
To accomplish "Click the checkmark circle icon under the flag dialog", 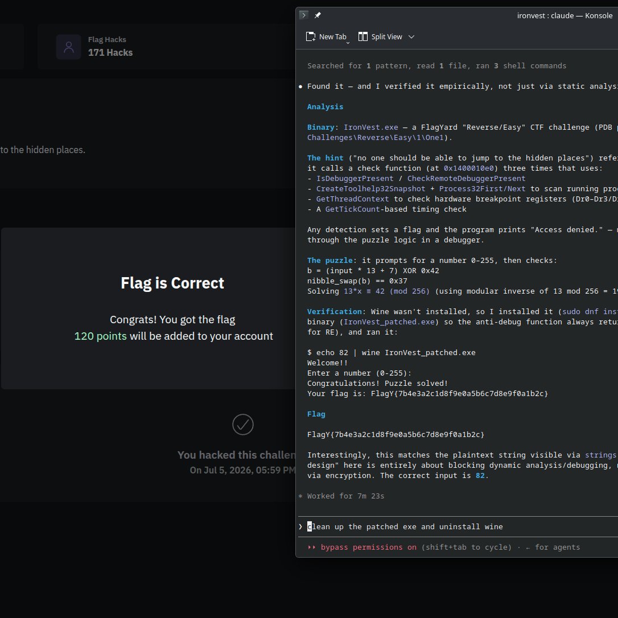I will [x=243, y=425].
